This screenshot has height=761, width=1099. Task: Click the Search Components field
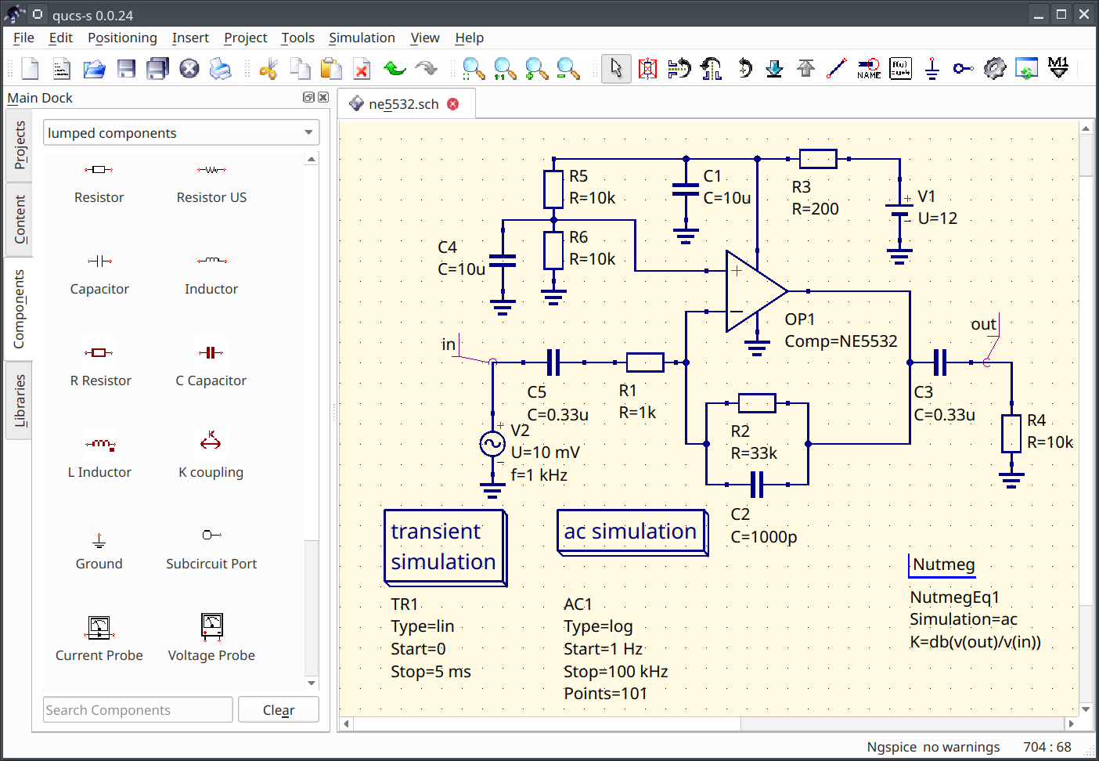[x=138, y=710]
